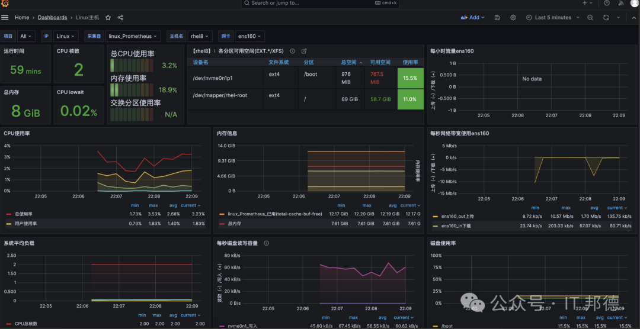Refresh the dashboard
This screenshot has height=329, width=640.
(x=606, y=18)
